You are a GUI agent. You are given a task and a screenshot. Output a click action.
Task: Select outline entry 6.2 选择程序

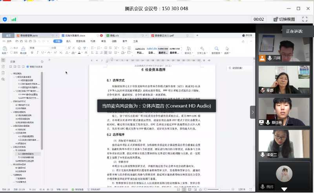tap(21, 171)
